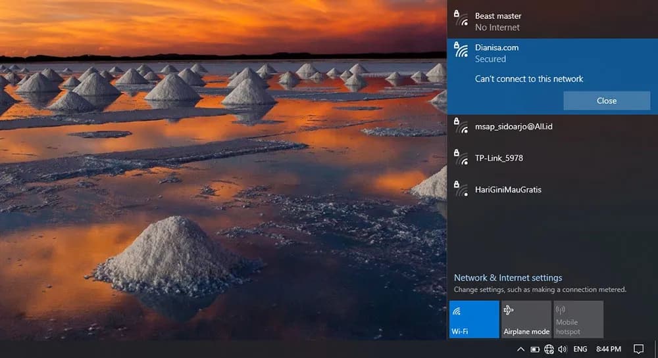Viewport: 658px width, 358px height.
Task: Open the volume speaker tray icon
Action: pos(562,349)
